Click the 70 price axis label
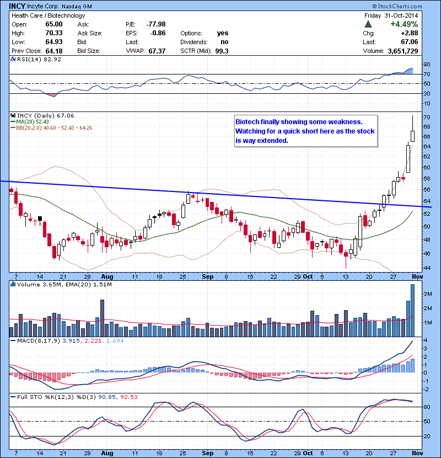441x458 pixels. coord(427,118)
